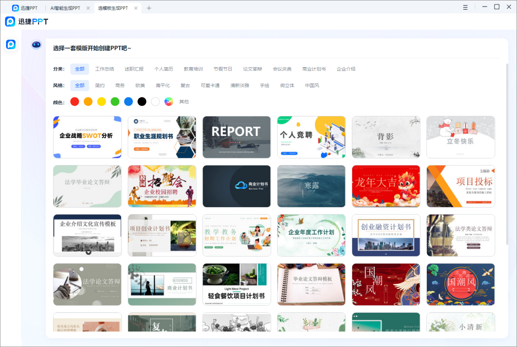Viewport: 517px width, 347px height.
Task: Click the robot assistant avatar icon
Action: 36,44
